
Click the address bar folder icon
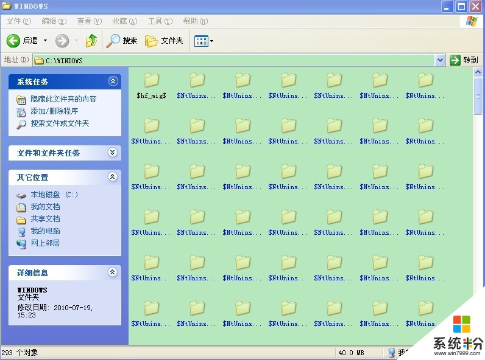pos(38,60)
